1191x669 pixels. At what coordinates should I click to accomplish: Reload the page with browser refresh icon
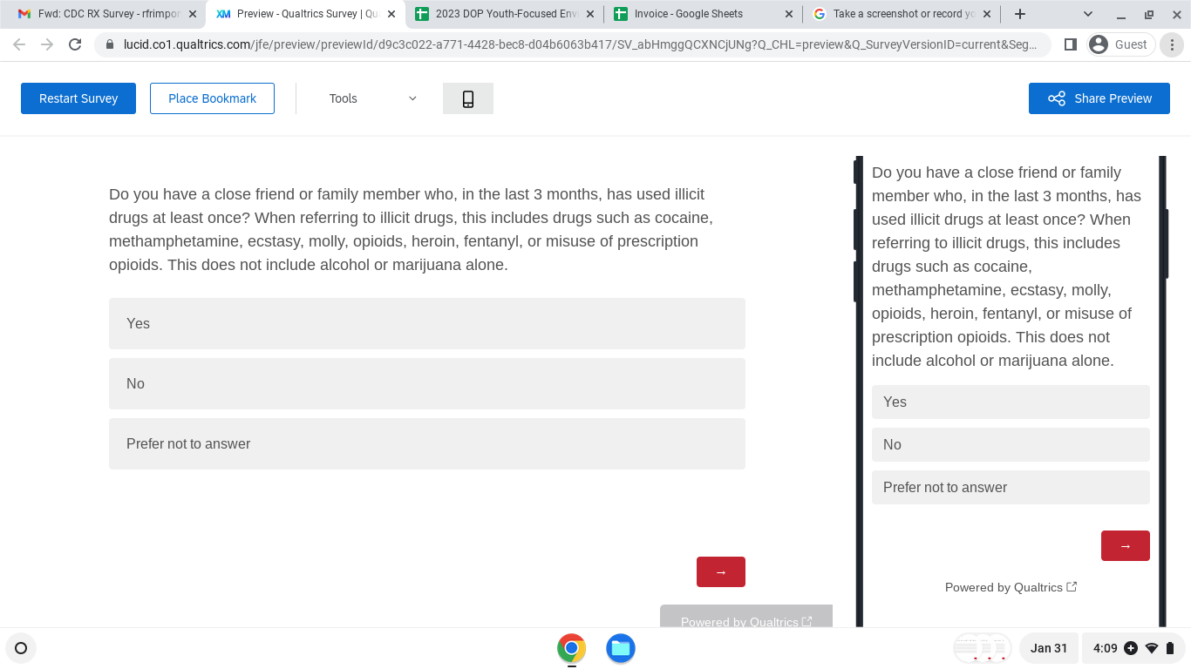point(75,44)
